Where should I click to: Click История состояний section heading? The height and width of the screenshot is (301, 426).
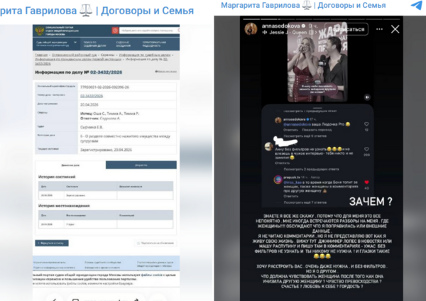click(x=57, y=177)
